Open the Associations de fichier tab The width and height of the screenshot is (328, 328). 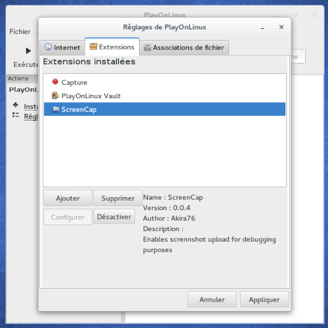184,47
